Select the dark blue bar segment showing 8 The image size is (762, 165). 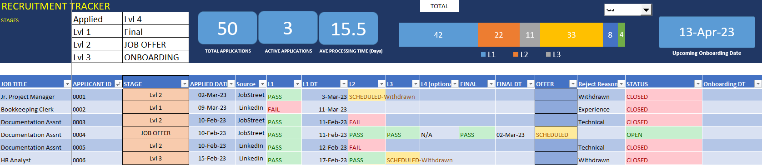pyautogui.click(x=610, y=35)
